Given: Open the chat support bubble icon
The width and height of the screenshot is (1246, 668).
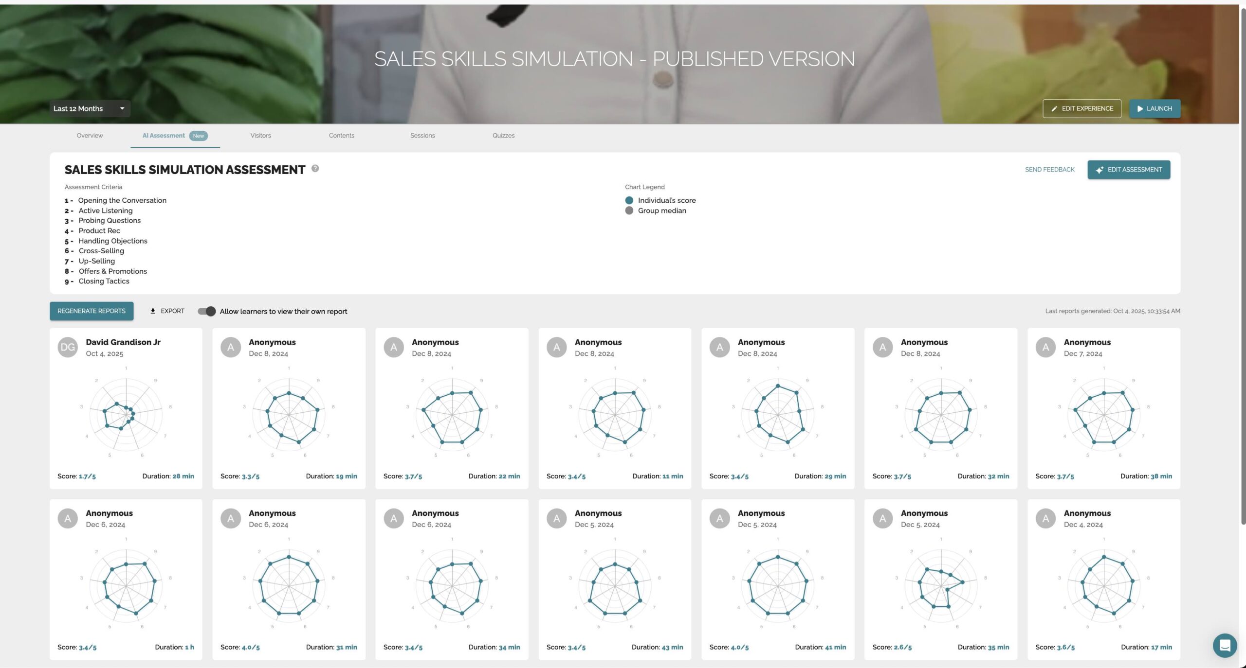Looking at the screenshot, I should pyautogui.click(x=1225, y=645).
